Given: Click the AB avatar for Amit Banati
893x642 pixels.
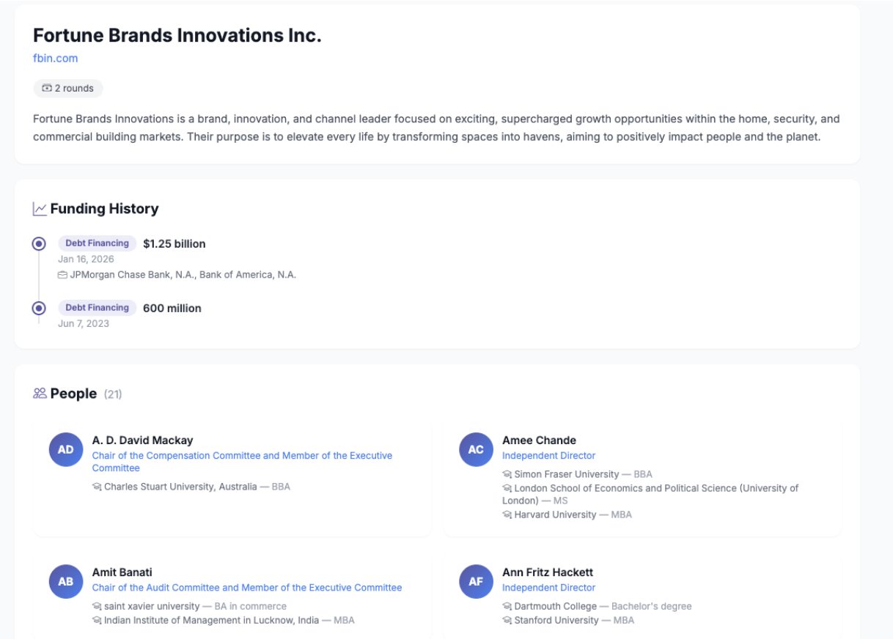Looking at the screenshot, I should [66, 581].
